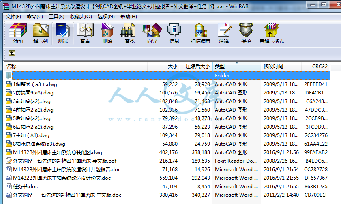Sort by the CRC32 column header
Image resolution: width=341 pixels, height=204 pixels.
point(315,67)
